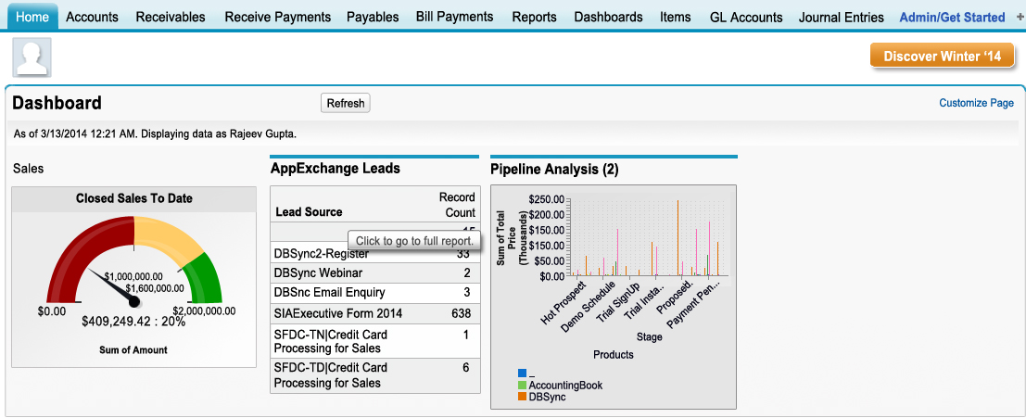Open the Closed Sales To Date gauge
Viewport: 1026px width, 418px height.
click(x=134, y=278)
